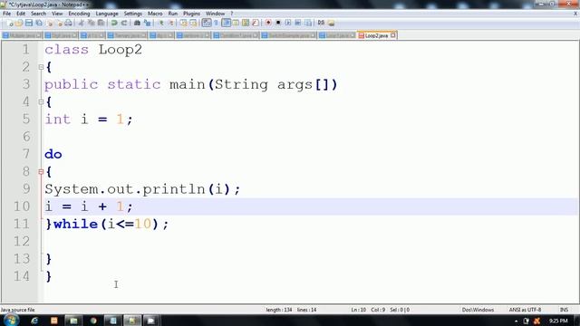
Task: Click the Redo toolbar arrow
Action: click(x=124, y=23)
